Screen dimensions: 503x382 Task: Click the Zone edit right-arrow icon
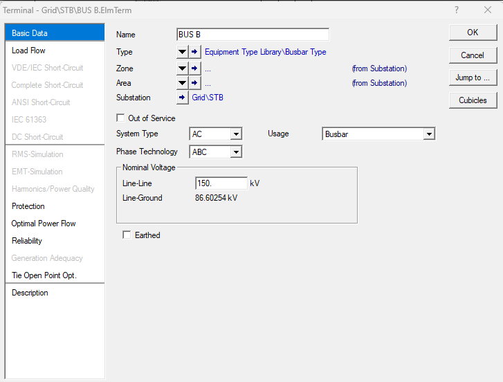coord(195,69)
